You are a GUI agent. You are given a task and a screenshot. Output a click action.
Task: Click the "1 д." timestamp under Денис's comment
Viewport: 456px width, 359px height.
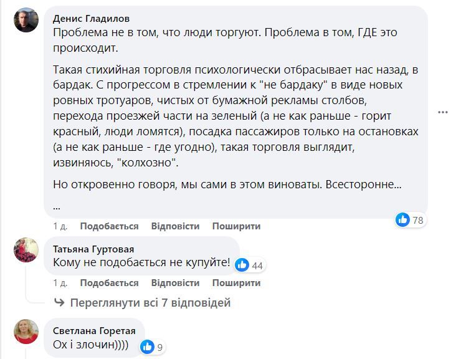(60, 226)
